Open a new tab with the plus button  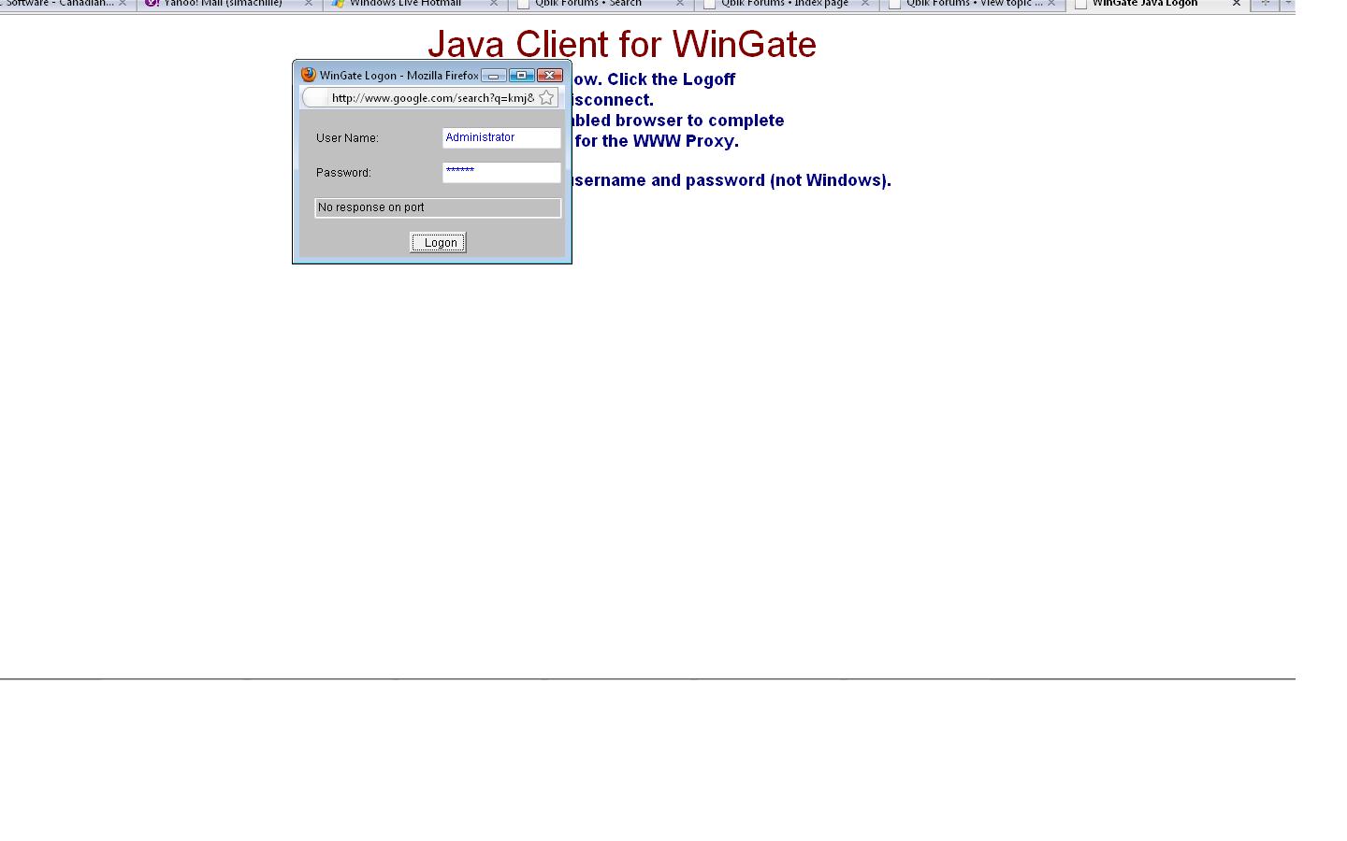[1266, 4]
